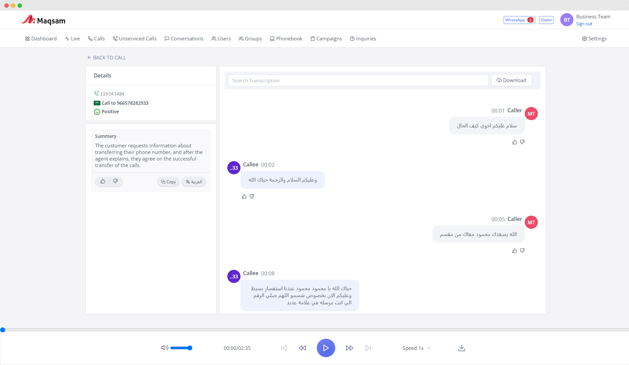Screen dimensions: 629x365
Task: Select the Live monitoring view
Action: (72, 38)
